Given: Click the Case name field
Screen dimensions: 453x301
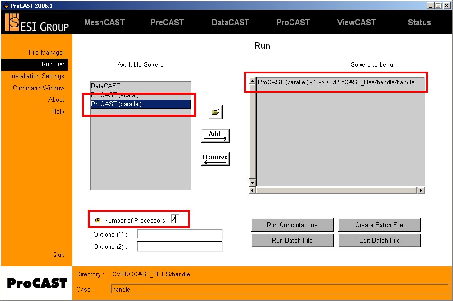Looking at the screenshot, I should click(280, 289).
